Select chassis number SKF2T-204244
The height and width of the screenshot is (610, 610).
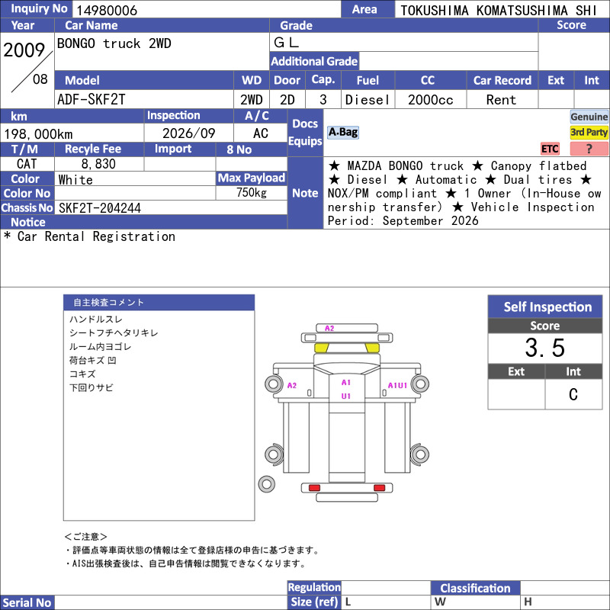click(100, 208)
